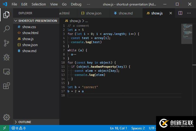The width and height of the screenshot is (196, 131).
Task: Click array.length on line 3
Action: point(114,34)
